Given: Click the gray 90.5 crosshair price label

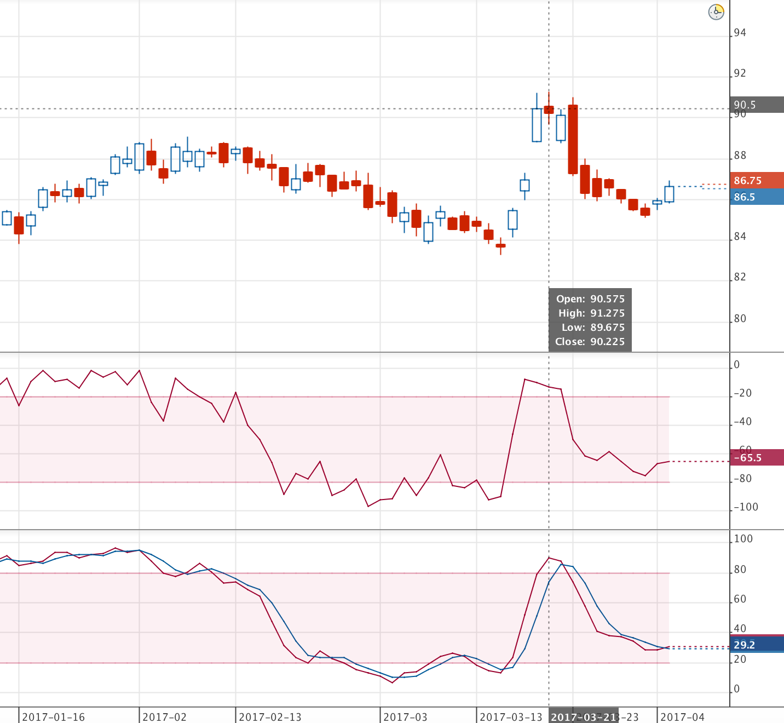Looking at the screenshot, I should (757, 105).
